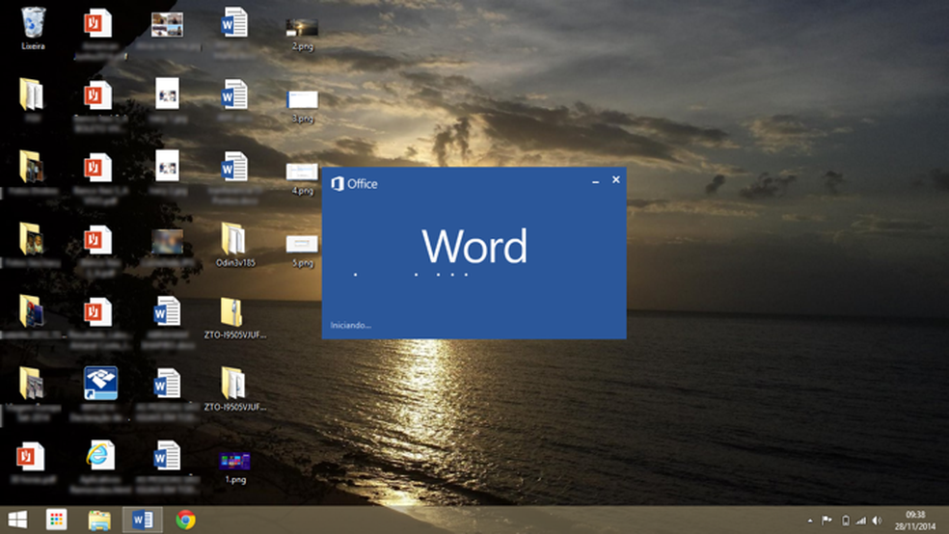Open the Lixeira recycle bin
The width and height of the screenshot is (949, 534).
coord(33,22)
